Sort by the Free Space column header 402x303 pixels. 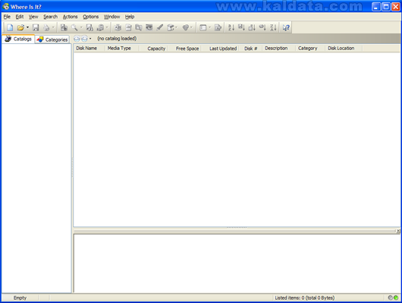pos(184,49)
